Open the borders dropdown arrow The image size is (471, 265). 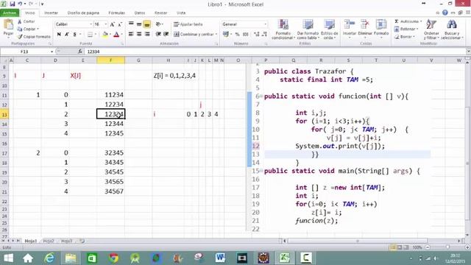click(96, 35)
